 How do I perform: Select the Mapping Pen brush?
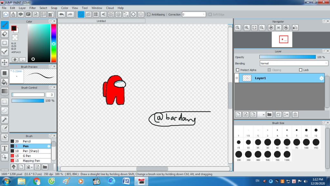click(x=31, y=161)
